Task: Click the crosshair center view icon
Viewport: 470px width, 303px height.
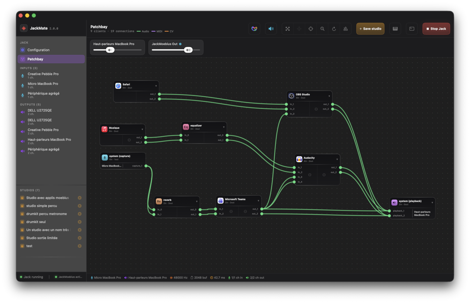Action: (x=311, y=29)
